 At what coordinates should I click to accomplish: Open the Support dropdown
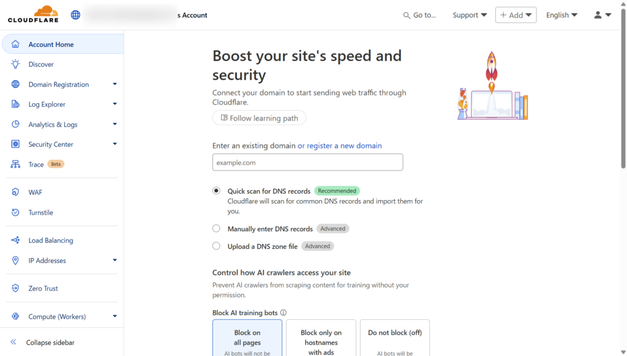pos(470,15)
